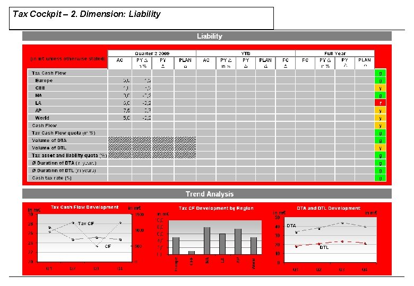Click green status cell for Cash tax rate
This screenshot has height=286, width=414.
[x=380, y=178]
